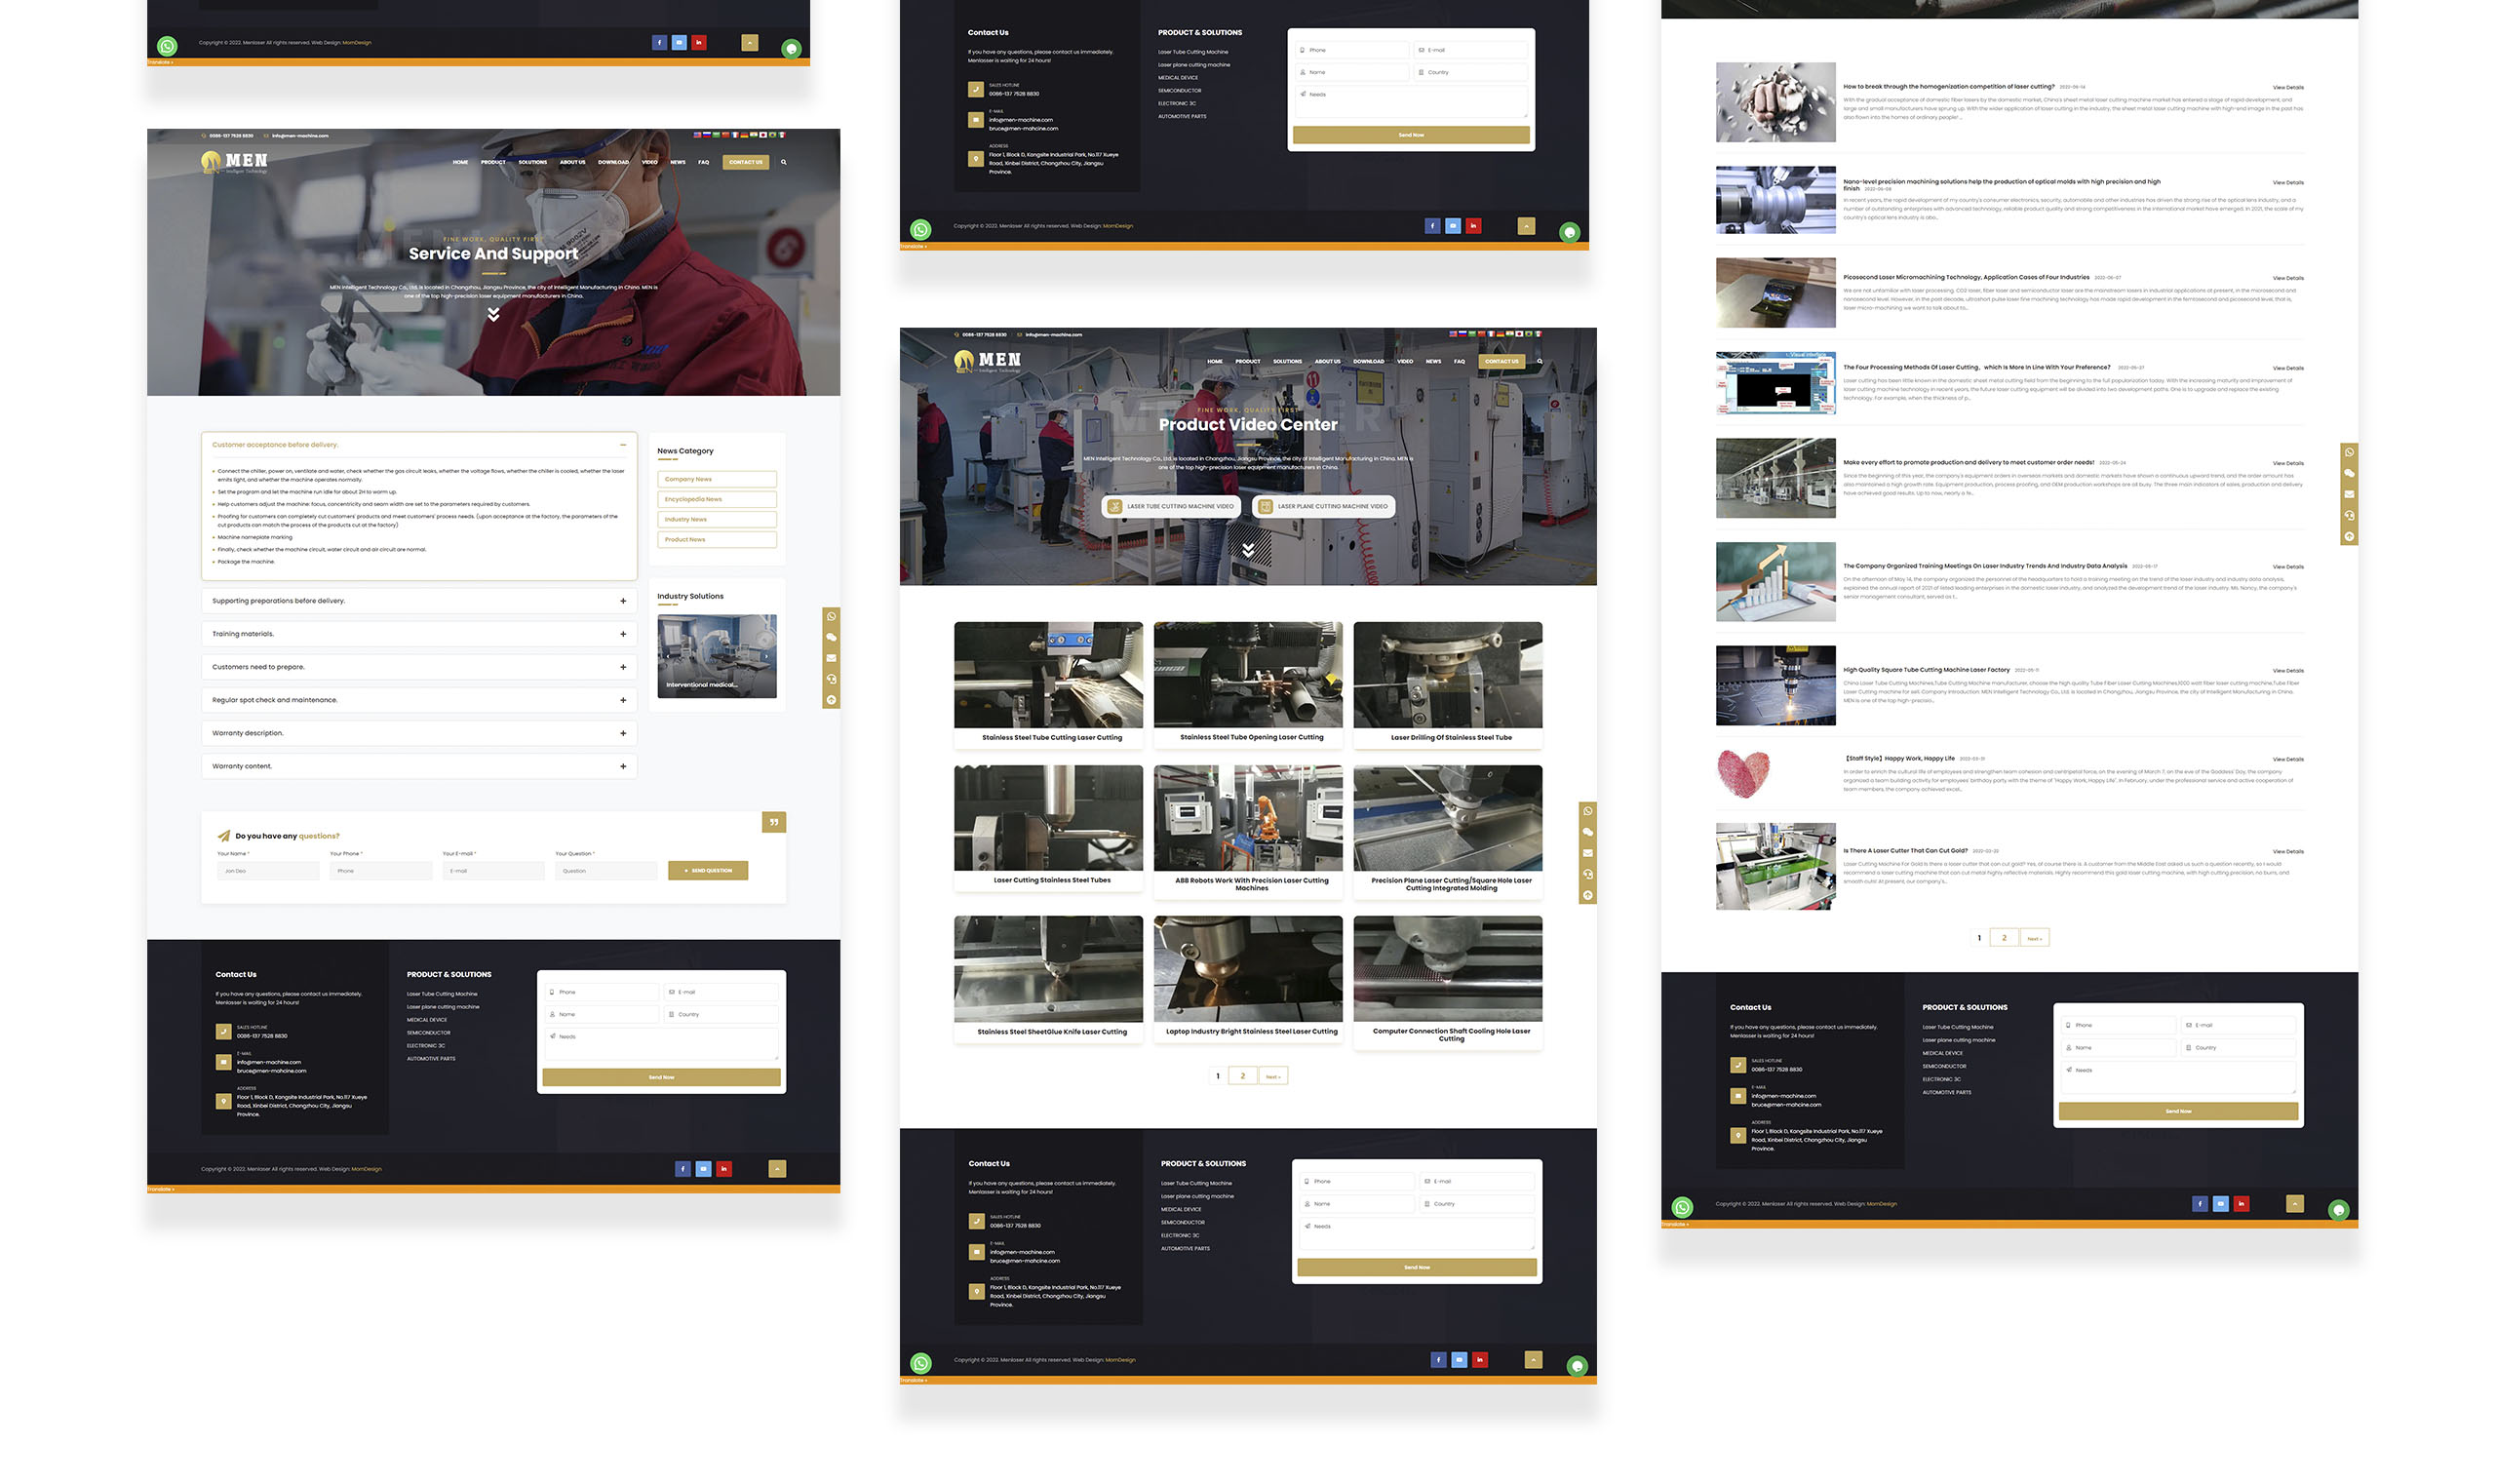
Task: Expand 'Supporting preparations before delivery' accordion
Action: [623, 601]
